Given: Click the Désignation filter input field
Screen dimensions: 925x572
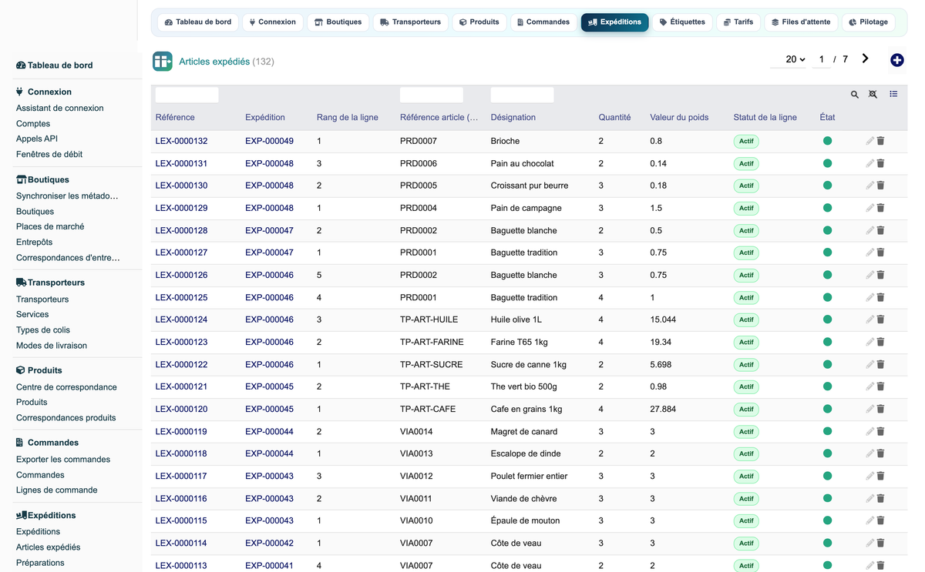Looking at the screenshot, I should coord(522,95).
